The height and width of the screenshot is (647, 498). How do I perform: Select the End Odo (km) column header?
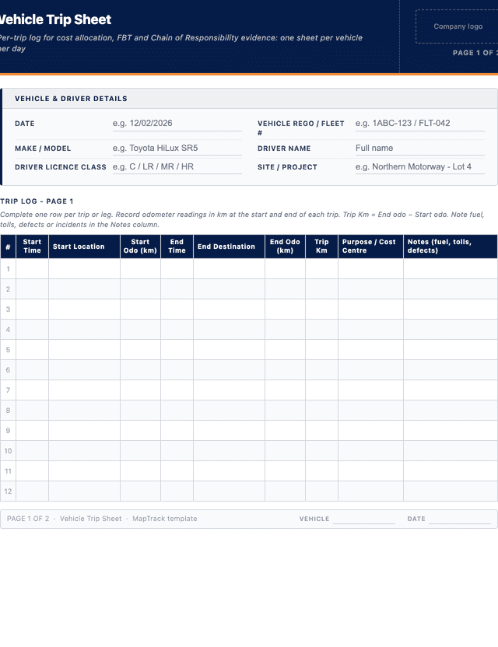[x=285, y=247]
